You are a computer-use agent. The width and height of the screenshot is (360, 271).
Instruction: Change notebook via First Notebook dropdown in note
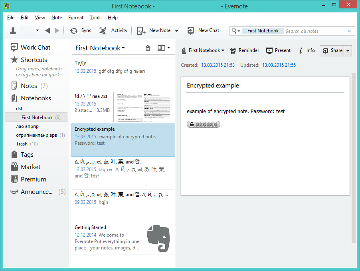203,50
